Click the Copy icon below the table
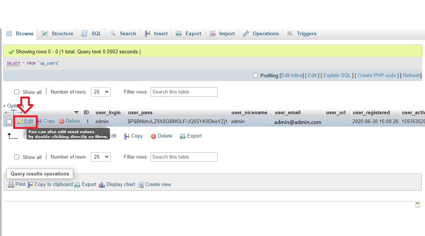The width and height of the screenshot is (425, 236). click(127, 136)
